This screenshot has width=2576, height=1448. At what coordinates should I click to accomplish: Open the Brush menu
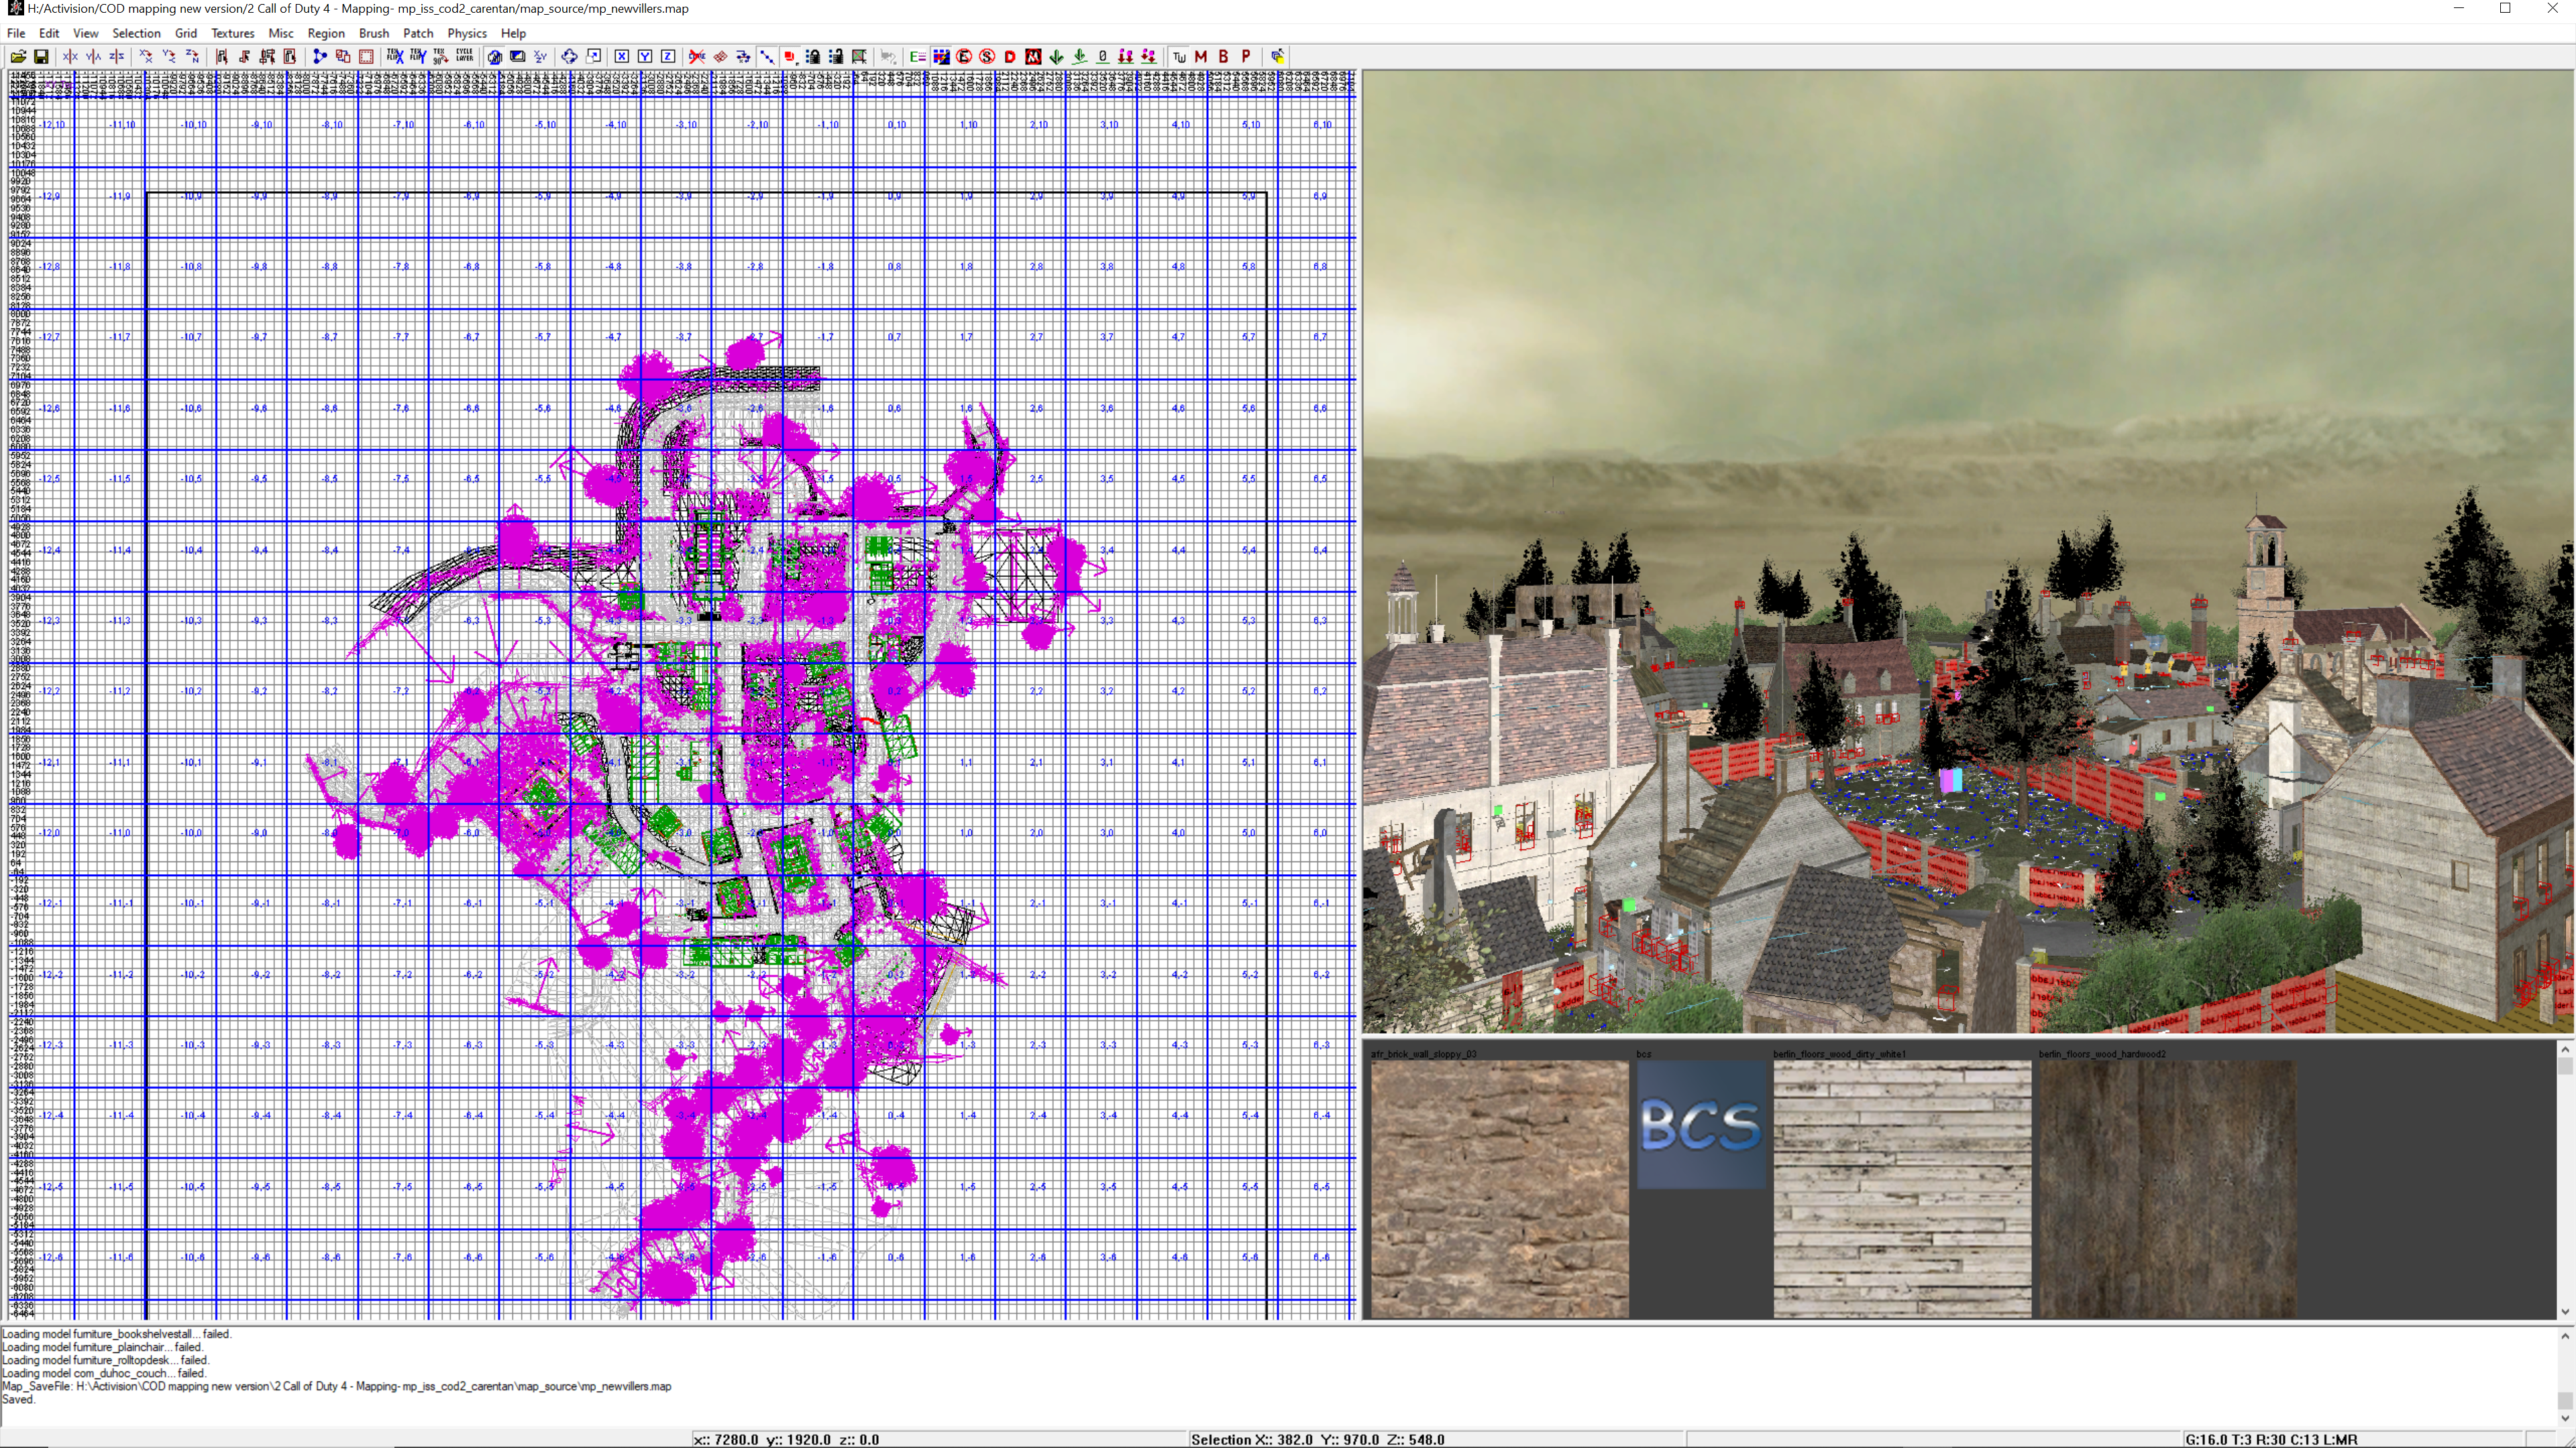tap(374, 33)
